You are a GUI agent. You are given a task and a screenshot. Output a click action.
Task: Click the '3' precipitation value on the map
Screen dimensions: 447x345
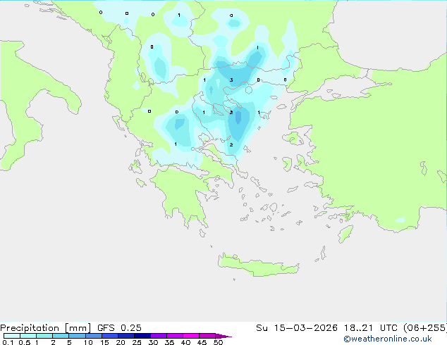(x=231, y=80)
